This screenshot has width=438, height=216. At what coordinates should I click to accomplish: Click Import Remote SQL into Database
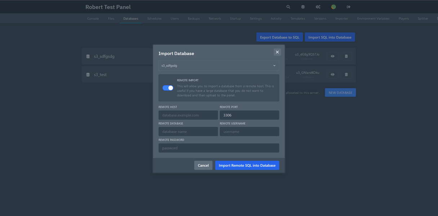(247, 165)
